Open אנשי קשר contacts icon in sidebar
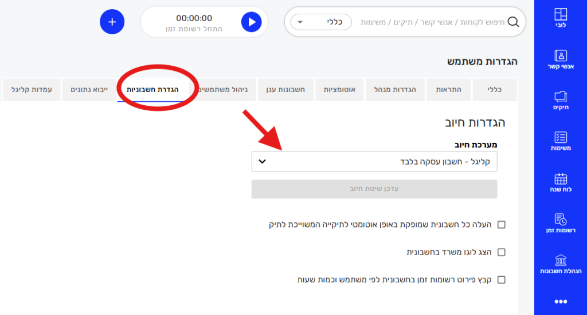Screen dimensions: 587x315 [x=561, y=55]
